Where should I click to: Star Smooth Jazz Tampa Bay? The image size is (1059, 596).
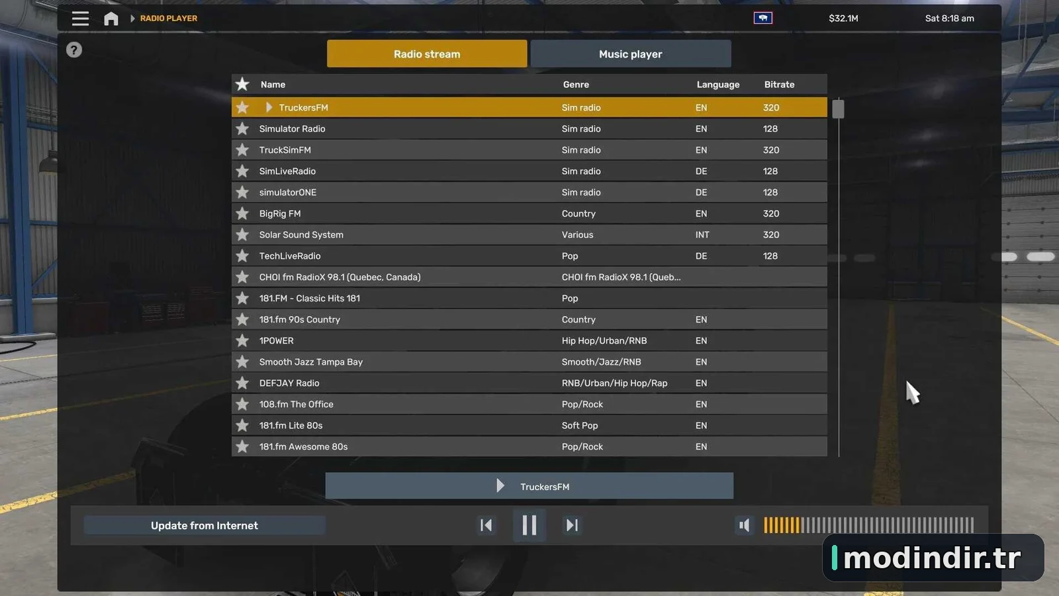pyautogui.click(x=242, y=362)
